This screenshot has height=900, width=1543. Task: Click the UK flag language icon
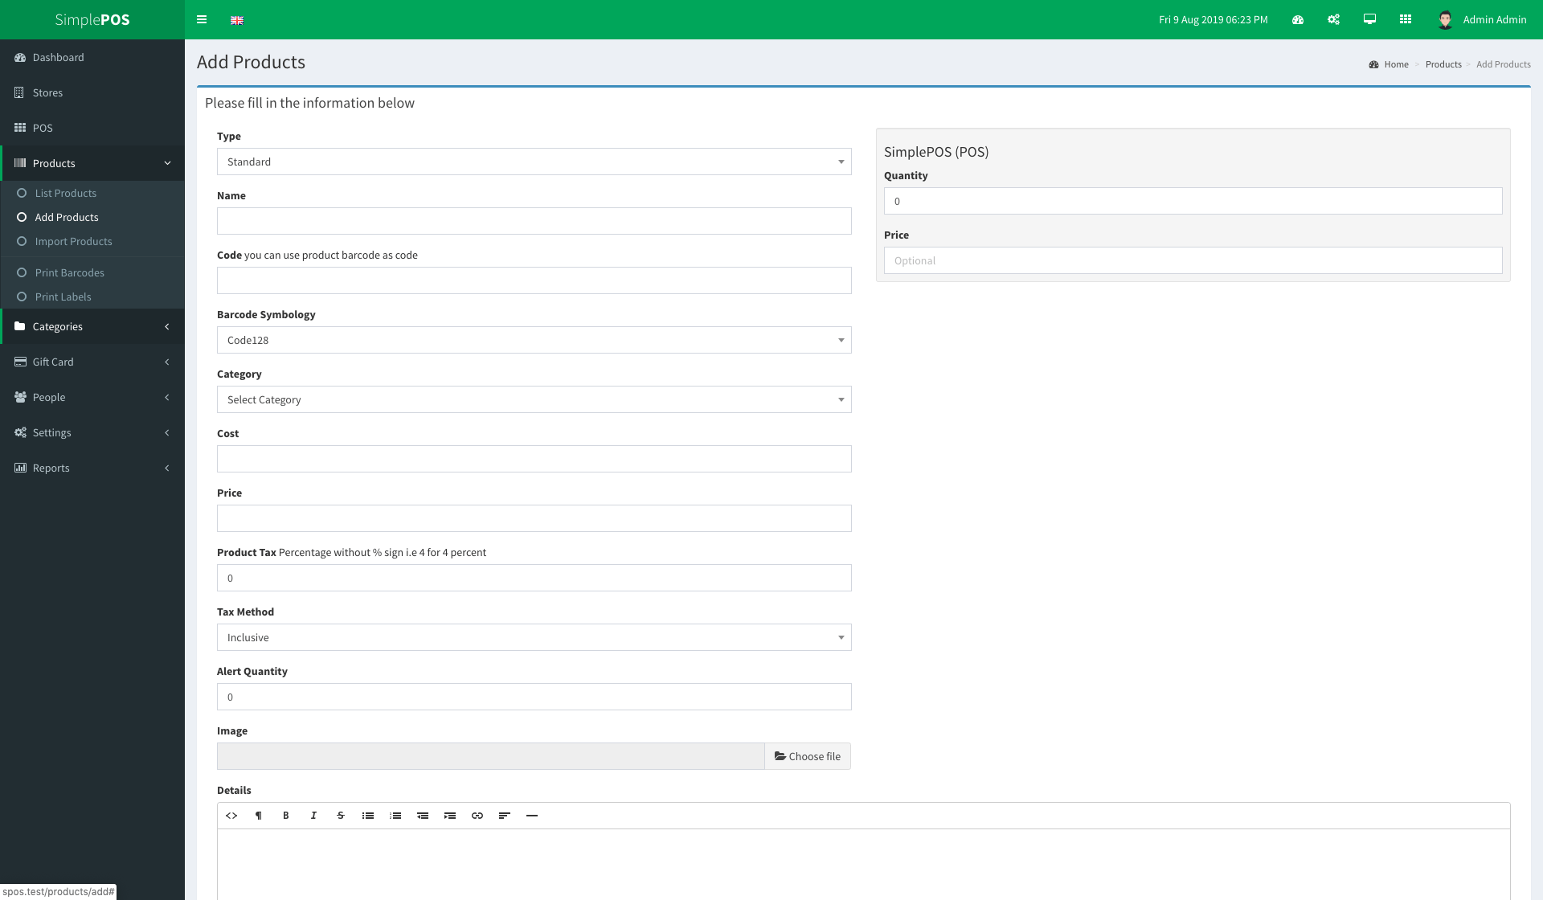237,20
